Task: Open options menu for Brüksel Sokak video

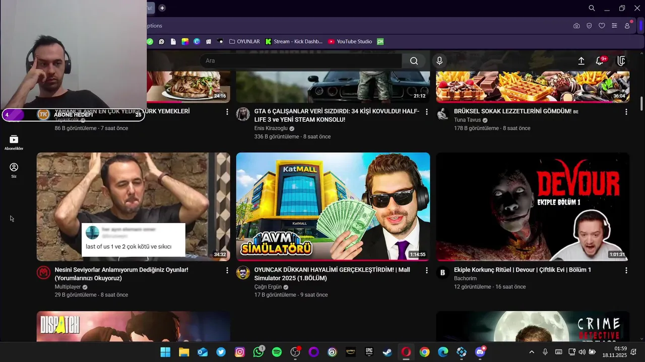Action: [x=626, y=112]
